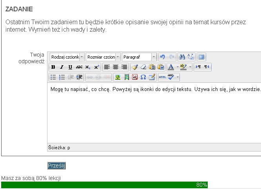The image size is (261, 189).
Task: Insert special character omega icon
Action: [143, 77]
